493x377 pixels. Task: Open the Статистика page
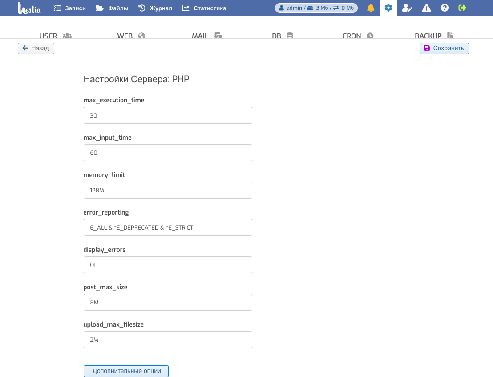coord(204,8)
